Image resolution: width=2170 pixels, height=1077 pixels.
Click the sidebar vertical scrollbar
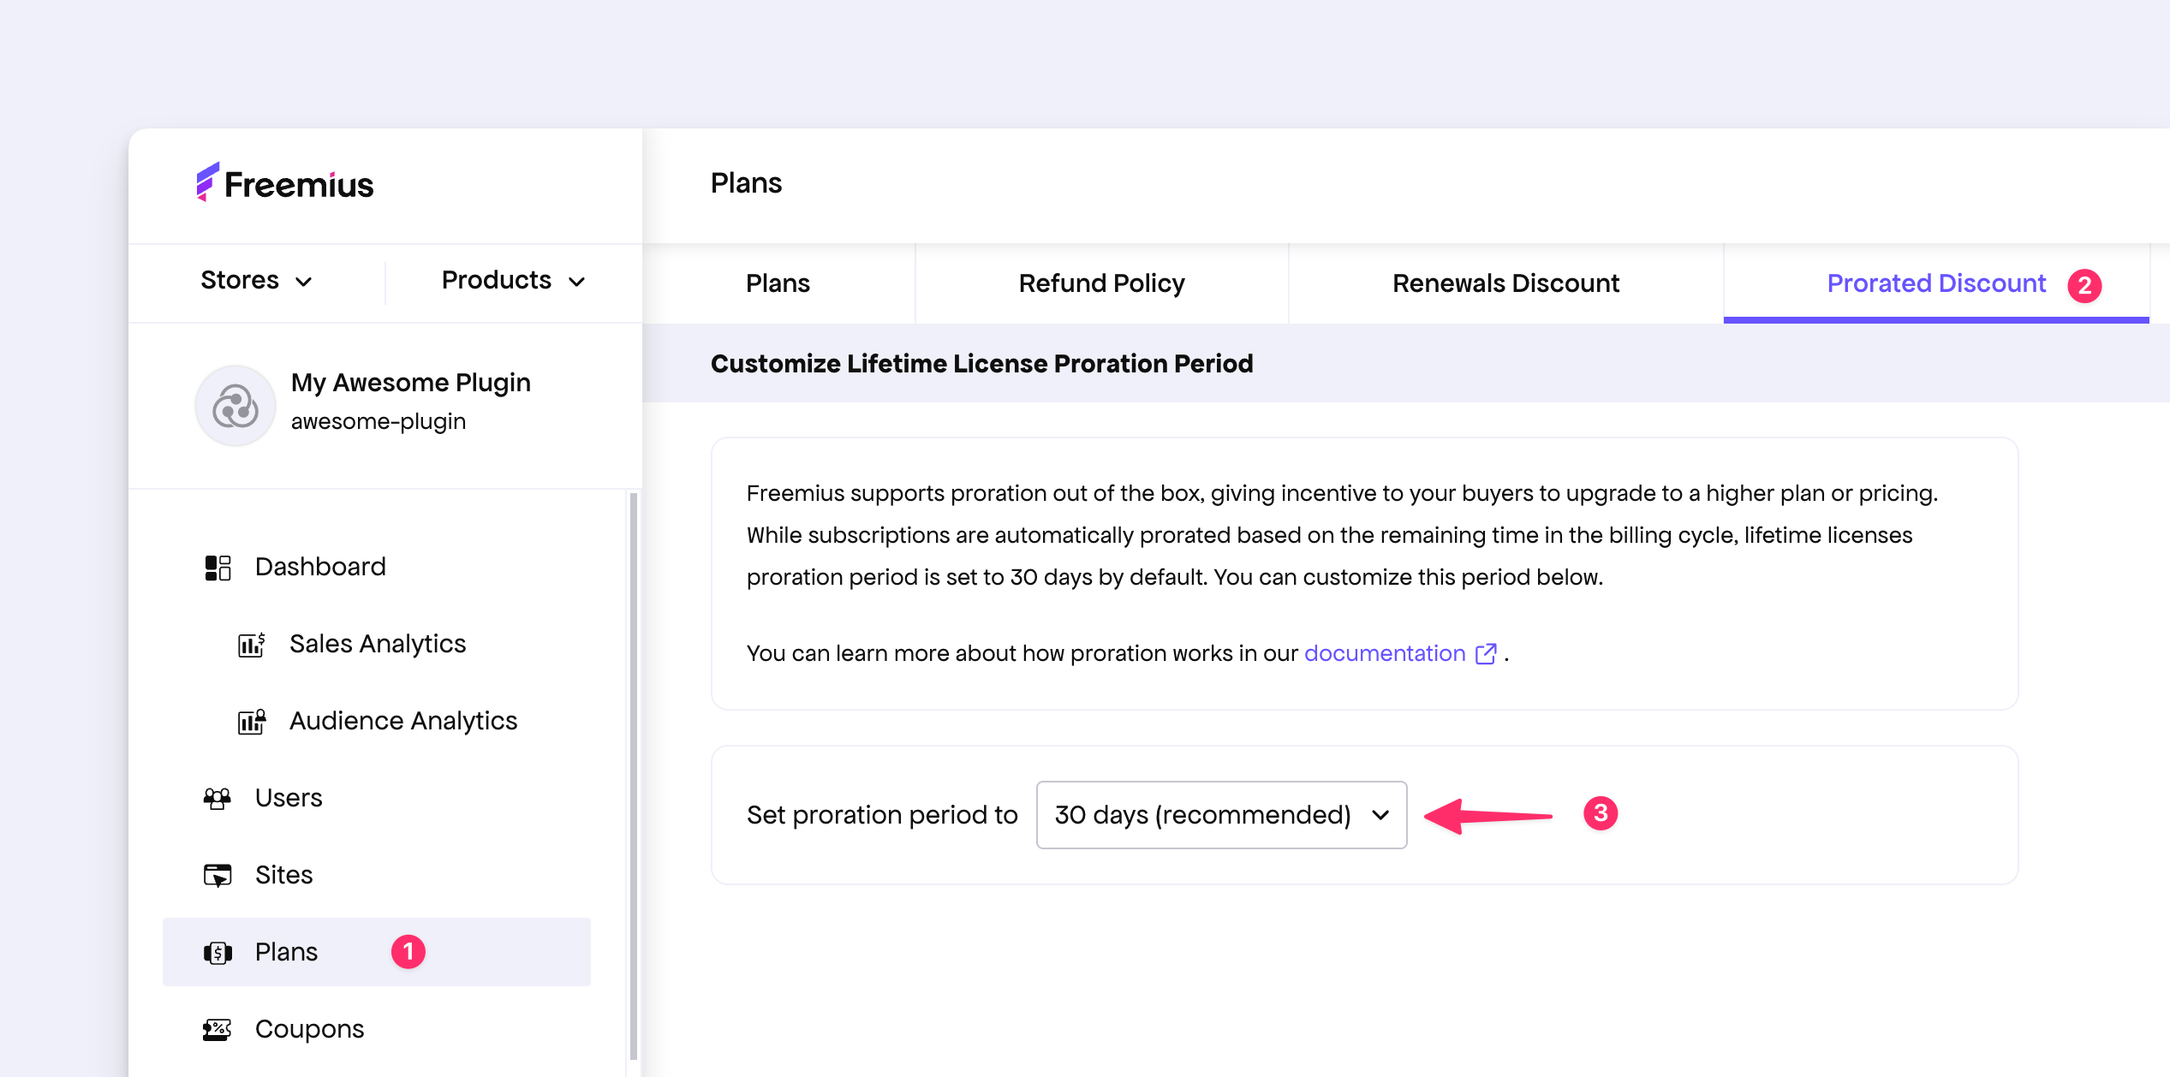coord(634,771)
